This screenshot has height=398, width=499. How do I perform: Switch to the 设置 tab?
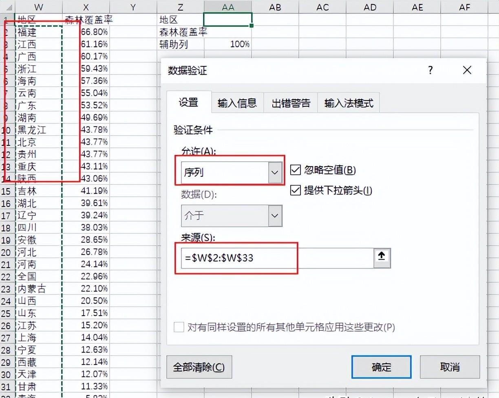pos(189,102)
